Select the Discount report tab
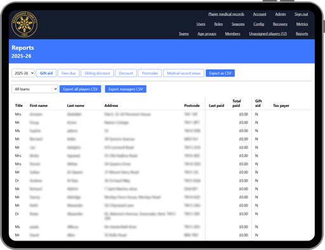This screenshot has width=325, height=250. (126, 73)
